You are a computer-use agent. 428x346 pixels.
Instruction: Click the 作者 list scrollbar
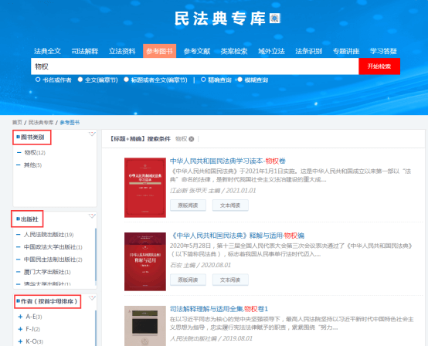[x=96, y=328]
